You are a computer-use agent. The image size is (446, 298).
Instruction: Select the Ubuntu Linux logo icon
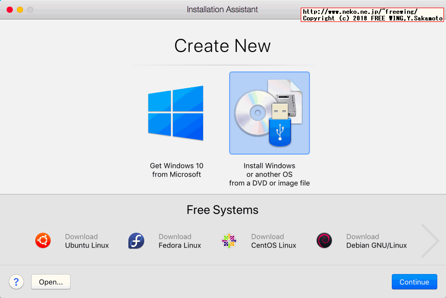[43, 240]
